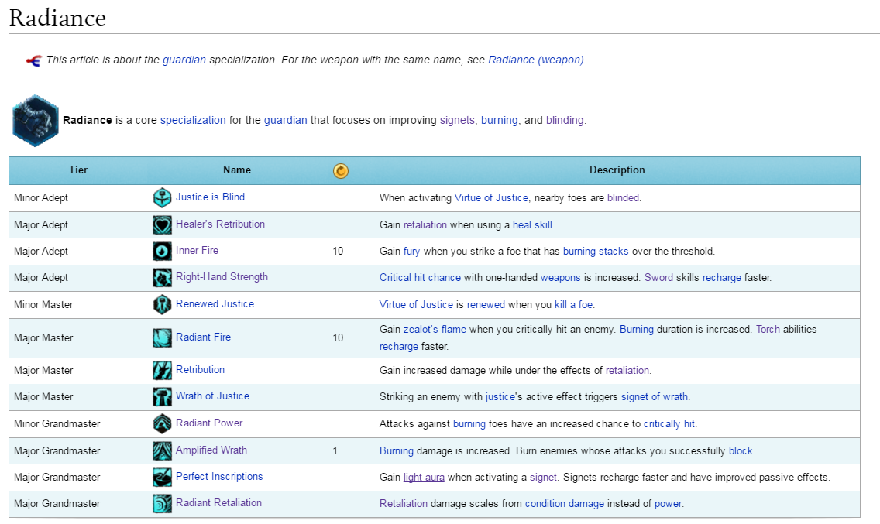Viewport: 880px width, 524px height.
Task: Click the Radiant Fire trait icon
Action: (162, 337)
